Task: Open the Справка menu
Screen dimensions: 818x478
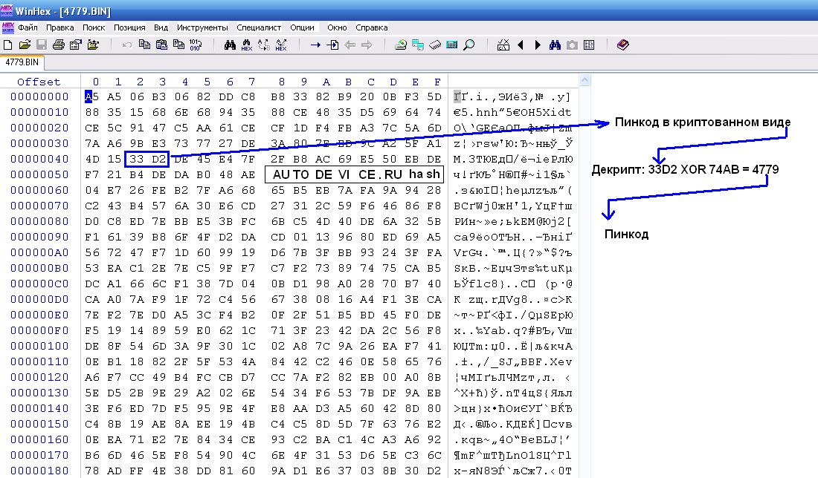Action: [371, 27]
